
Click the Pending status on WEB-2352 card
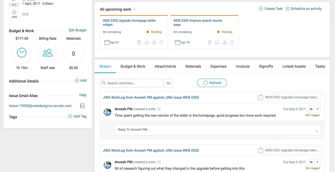coord(154,32)
